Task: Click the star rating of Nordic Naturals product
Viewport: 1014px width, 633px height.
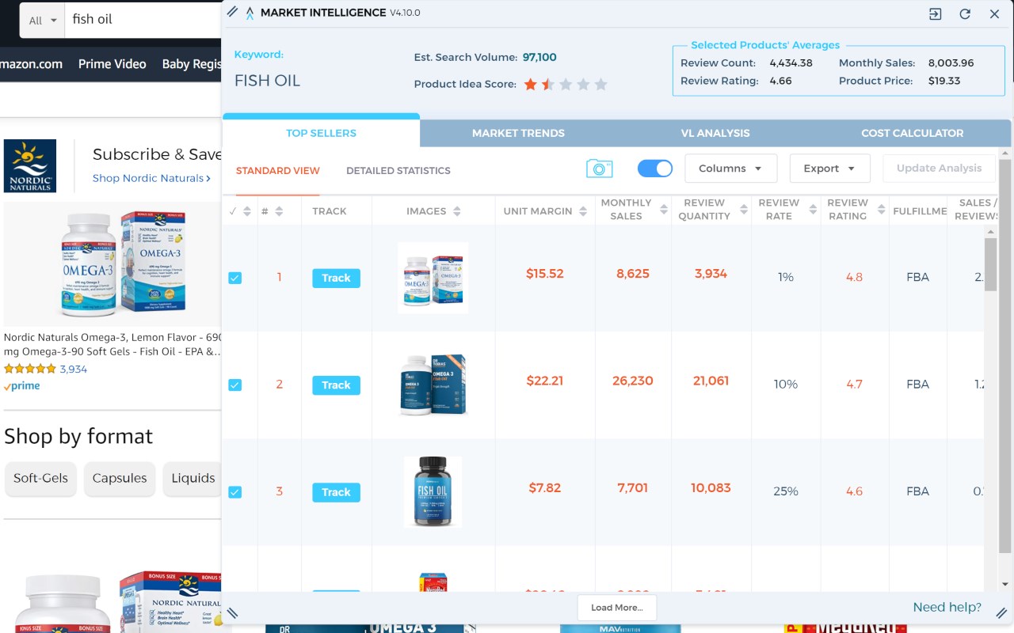Action: point(30,369)
